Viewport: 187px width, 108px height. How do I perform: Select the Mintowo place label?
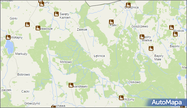click(66, 62)
